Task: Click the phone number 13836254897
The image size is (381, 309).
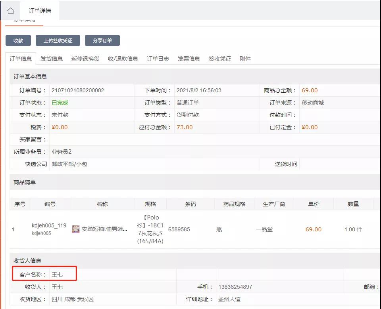Action: click(x=235, y=287)
